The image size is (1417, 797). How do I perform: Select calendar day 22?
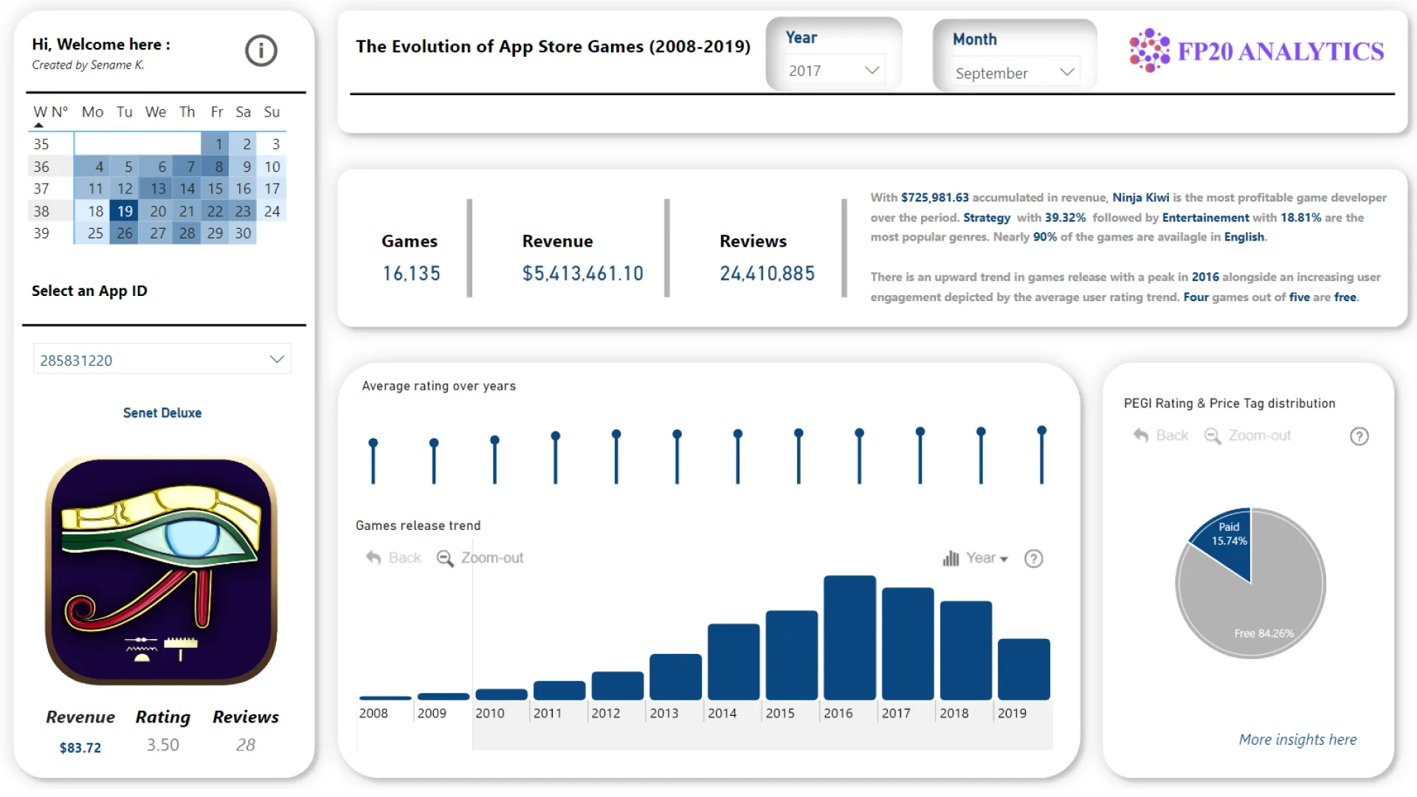[x=215, y=211]
